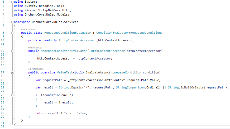The height and width of the screenshot is (129, 230).
Task: Click the assignment statement on line 14
Action: pos(74,58)
